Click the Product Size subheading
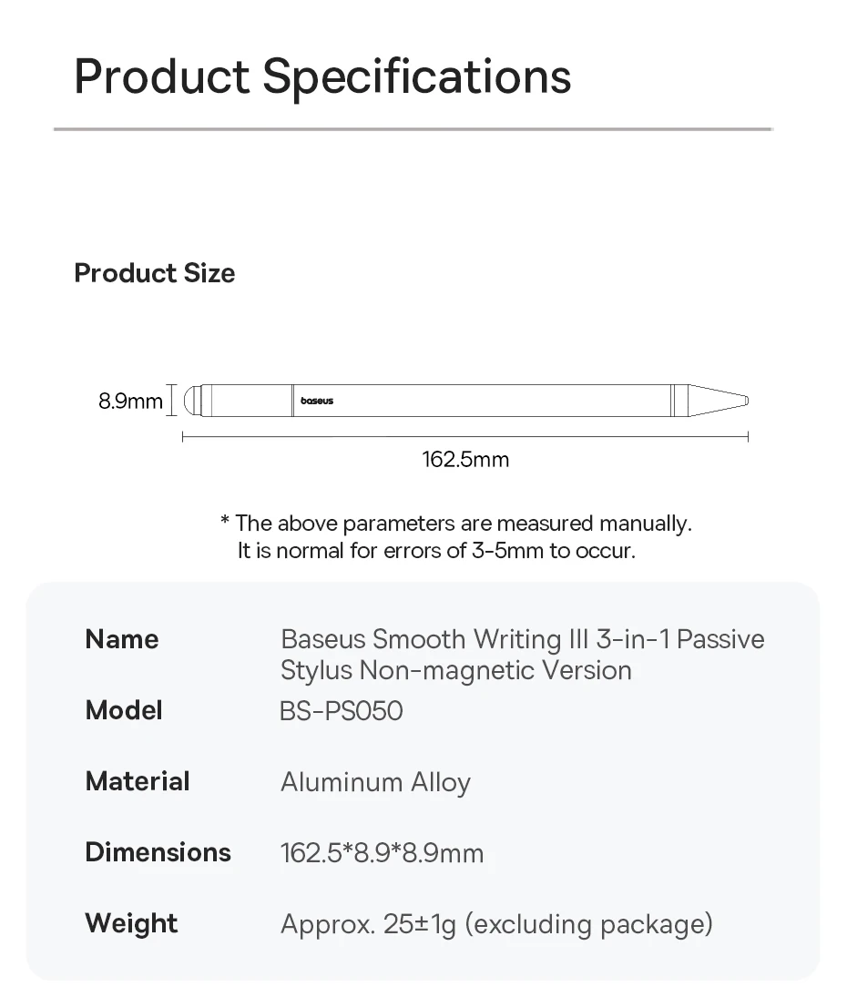 point(154,273)
